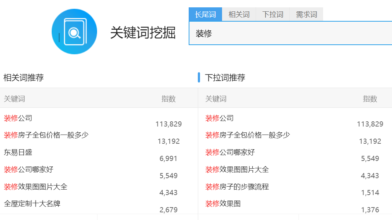392x220 pixels.
Task: Switch to the 相关词 tab
Action: coord(239,15)
